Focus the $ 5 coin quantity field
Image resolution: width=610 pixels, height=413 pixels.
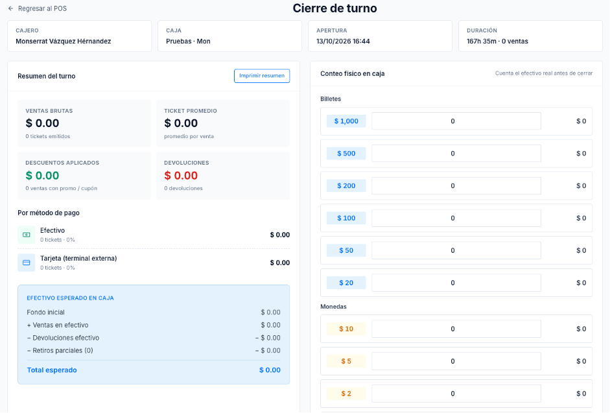click(x=456, y=361)
